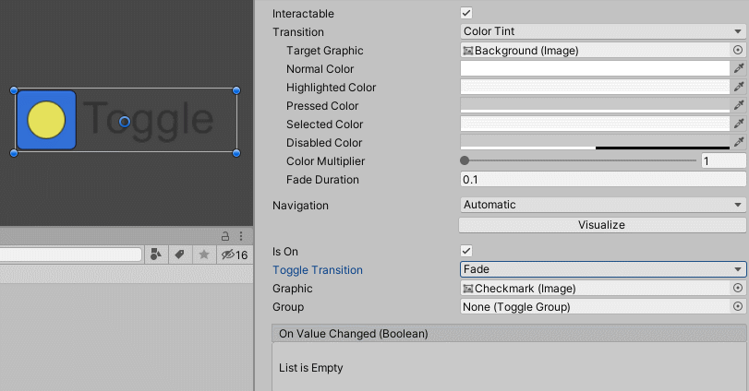This screenshot has height=391, width=749.
Task: Click the Pressed Color swatch
Action: [x=595, y=106]
